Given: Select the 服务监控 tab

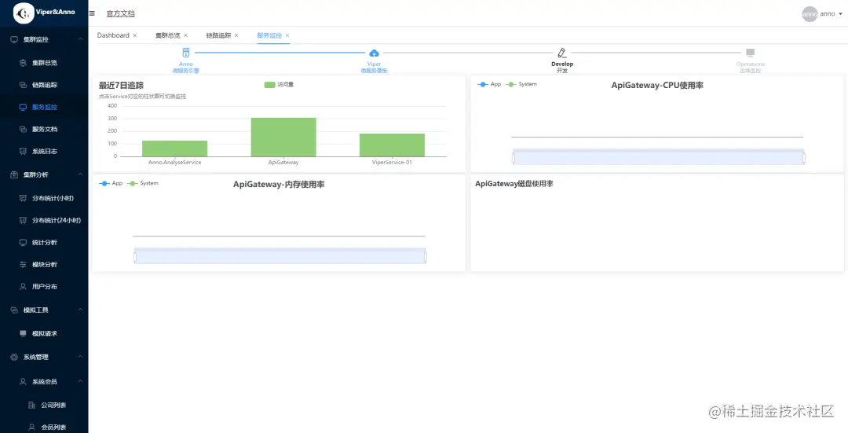Looking at the screenshot, I should pyautogui.click(x=269, y=35).
